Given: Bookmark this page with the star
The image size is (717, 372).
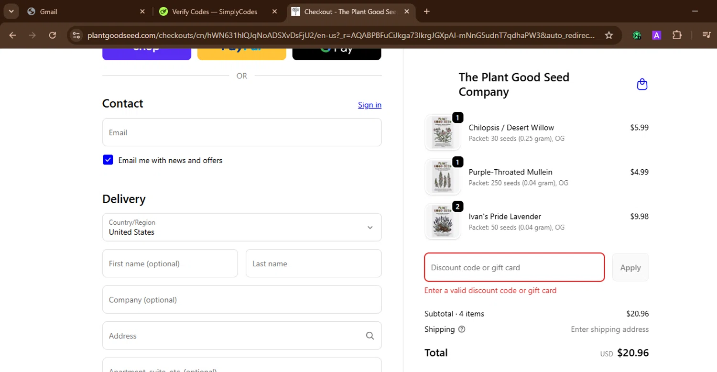Looking at the screenshot, I should [608, 35].
